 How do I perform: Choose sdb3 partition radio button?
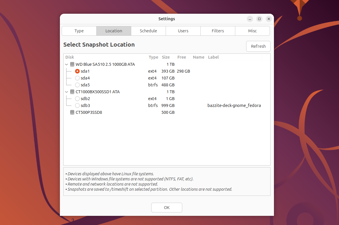point(77,105)
